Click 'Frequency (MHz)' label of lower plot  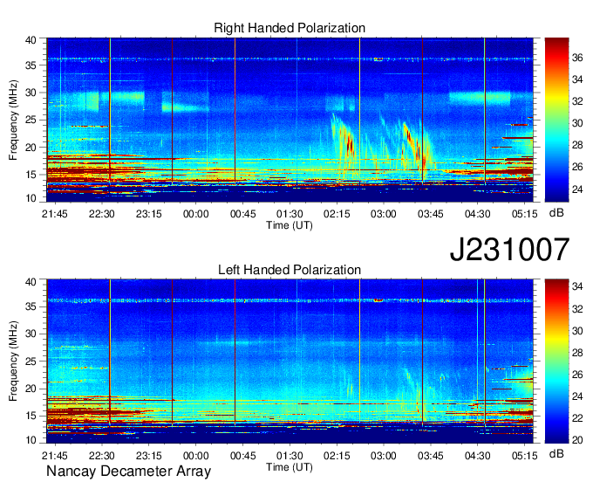coord(14,361)
